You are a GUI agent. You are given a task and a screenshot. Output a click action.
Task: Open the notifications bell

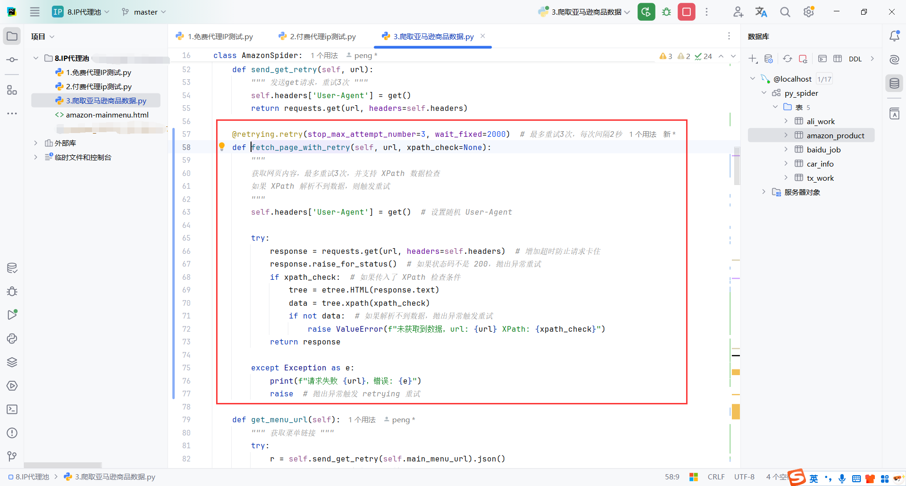pos(894,36)
